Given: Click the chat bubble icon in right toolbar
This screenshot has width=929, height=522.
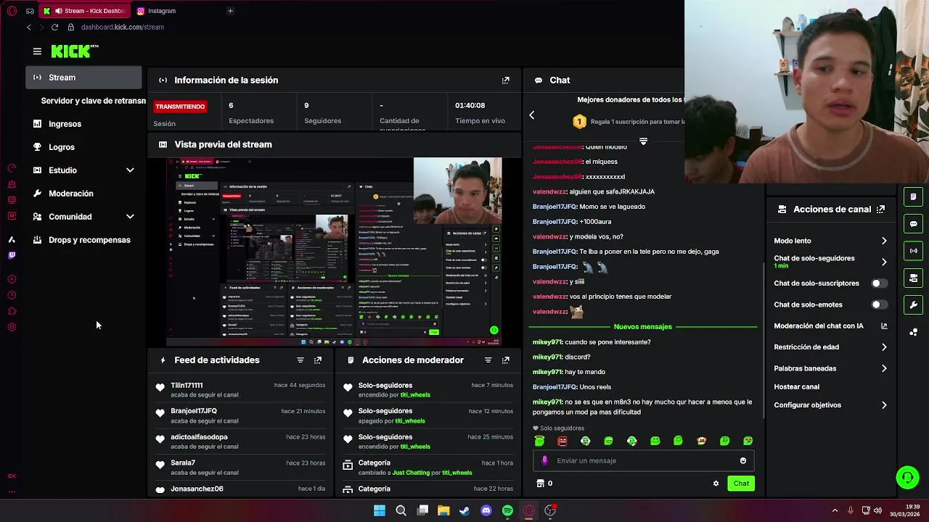Looking at the screenshot, I should pos(914,224).
